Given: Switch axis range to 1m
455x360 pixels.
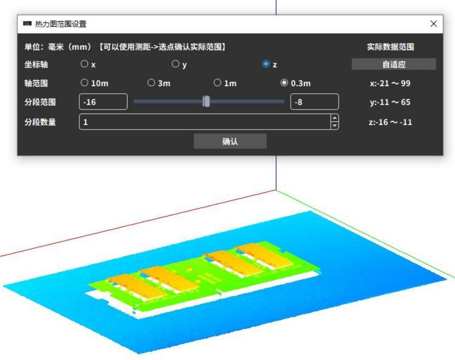Looking at the screenshot, I should [x=217, y=83].
